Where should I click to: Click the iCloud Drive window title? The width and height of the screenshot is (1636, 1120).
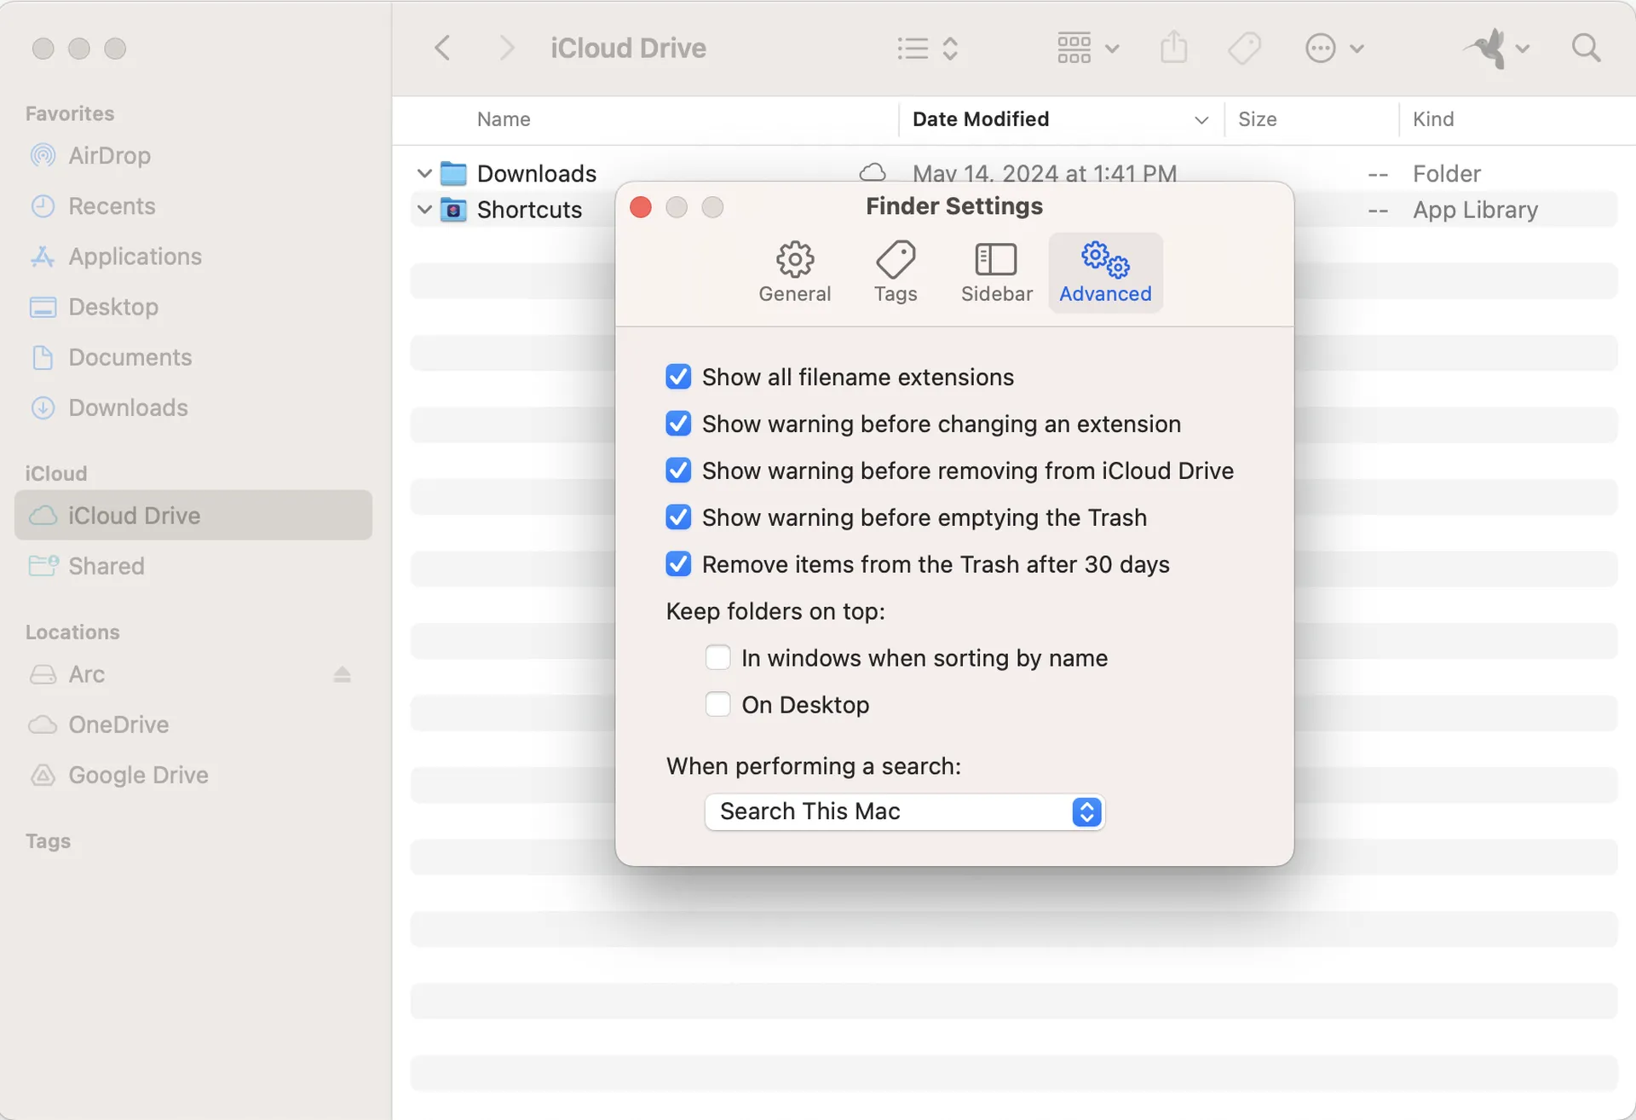click(x=628, y=48)
